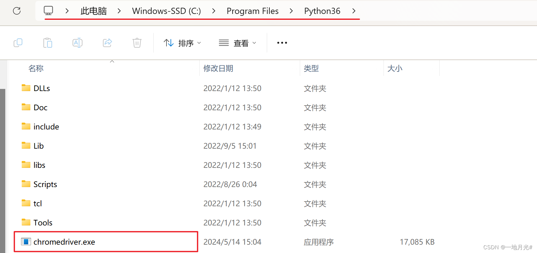Navigate to Windows-SSD (C:) drive
537x253 pixels.
click(166, 11)
